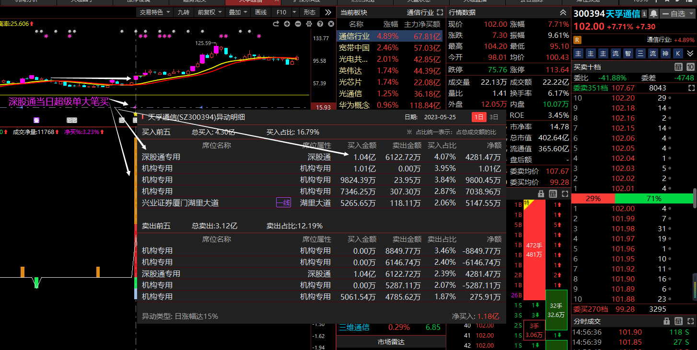Screen dimensions: 697x350
Task: Open the 市场雷达 panel
Action: coord(391,342)
